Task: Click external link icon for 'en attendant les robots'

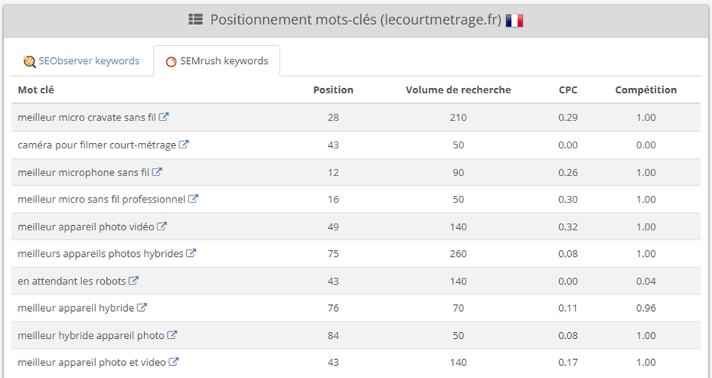Action: [x=133, y=280]
